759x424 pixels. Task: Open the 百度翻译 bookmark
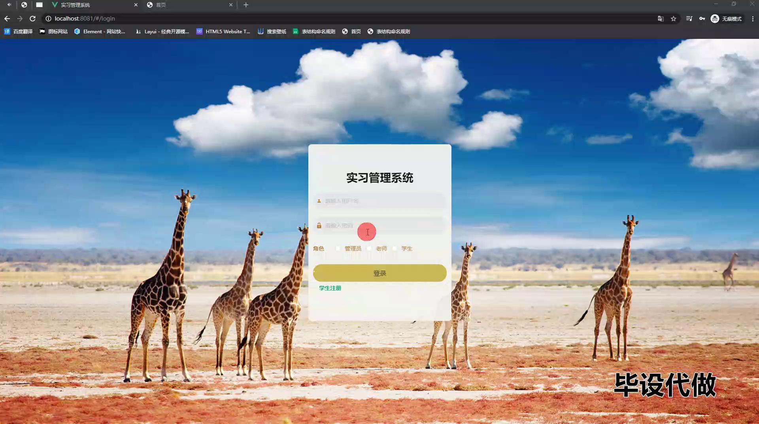(x=19, y=31)
